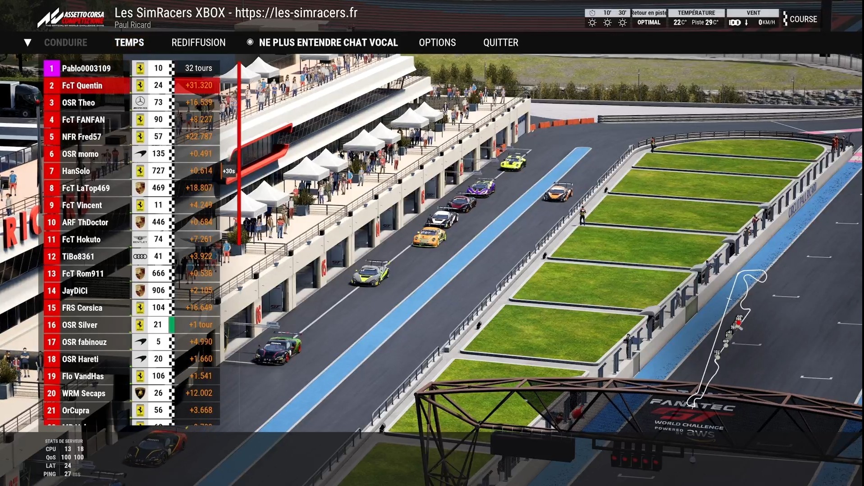Image resolution: width=864 pixels, height=486 pixels.
Task: Open the TEMPS tab
Action: 129,43
